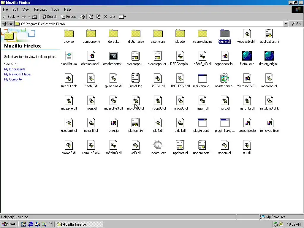Click the Go button
Screen dimensions: 304x228
tap(296, 24)
